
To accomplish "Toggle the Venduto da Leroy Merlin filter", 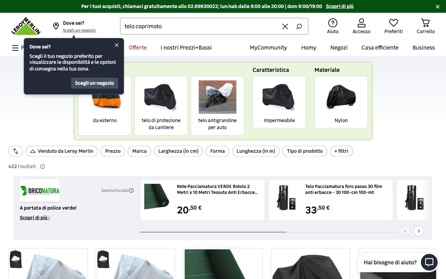I will click(62, 151).
